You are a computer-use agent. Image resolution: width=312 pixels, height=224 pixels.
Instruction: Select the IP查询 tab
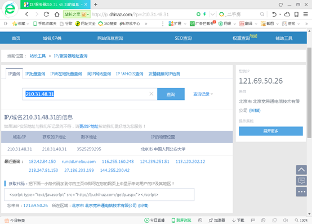click(x=14, y=74)
